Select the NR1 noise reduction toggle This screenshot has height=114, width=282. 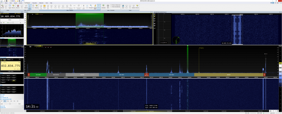(5, 101)
